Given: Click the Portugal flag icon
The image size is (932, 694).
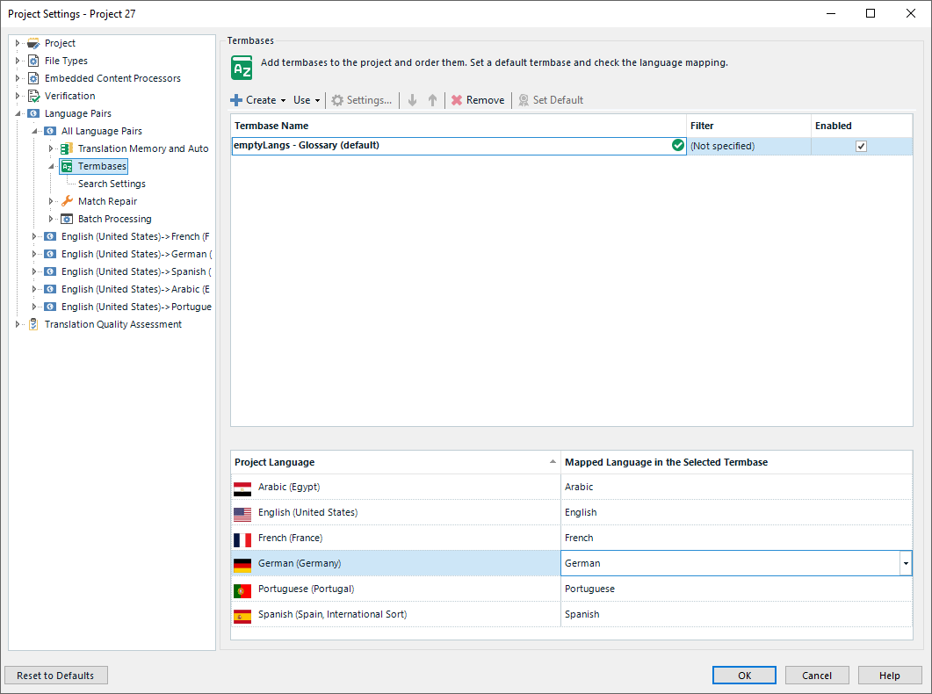Looking at the screenshot, I should [242, 591].
